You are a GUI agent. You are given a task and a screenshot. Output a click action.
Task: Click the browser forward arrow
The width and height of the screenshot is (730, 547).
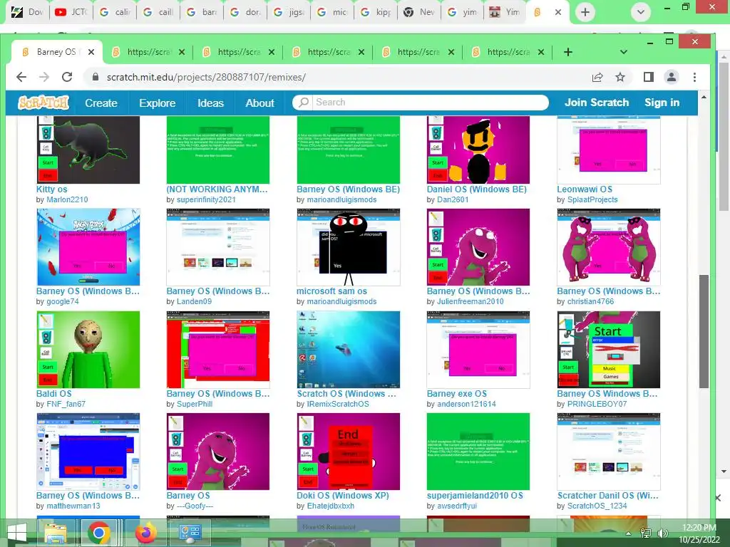[44, 77]
